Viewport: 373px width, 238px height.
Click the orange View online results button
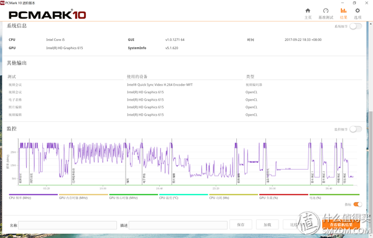[341, 225]
